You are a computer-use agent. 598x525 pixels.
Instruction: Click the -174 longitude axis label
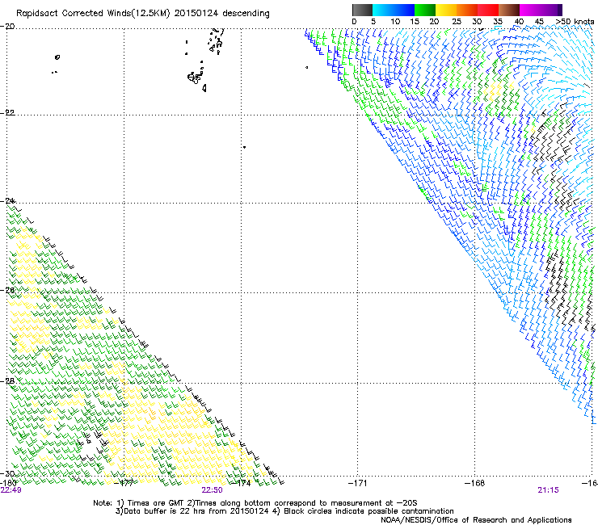(x=242, y=483)
